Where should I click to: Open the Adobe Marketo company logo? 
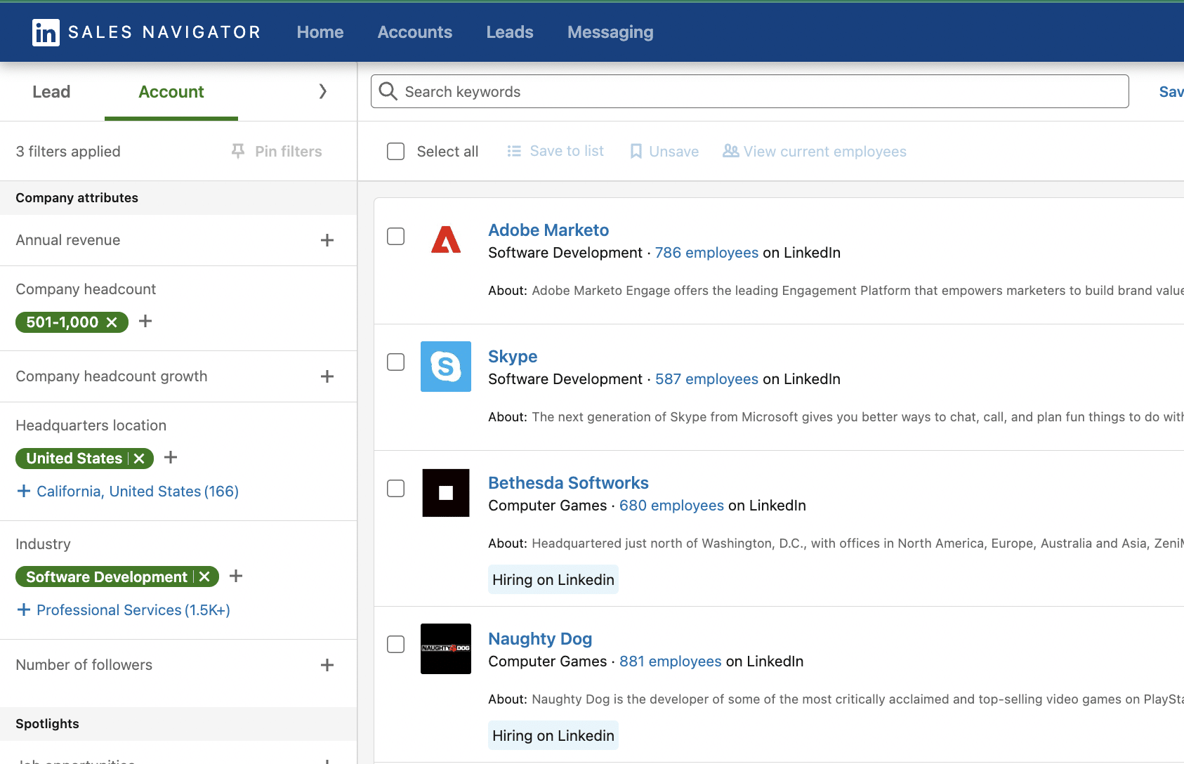tap(445, 240)
